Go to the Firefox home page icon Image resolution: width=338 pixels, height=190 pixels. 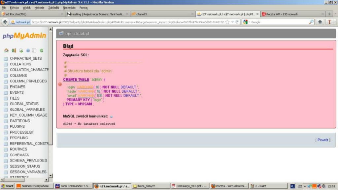tap(320, 22)
